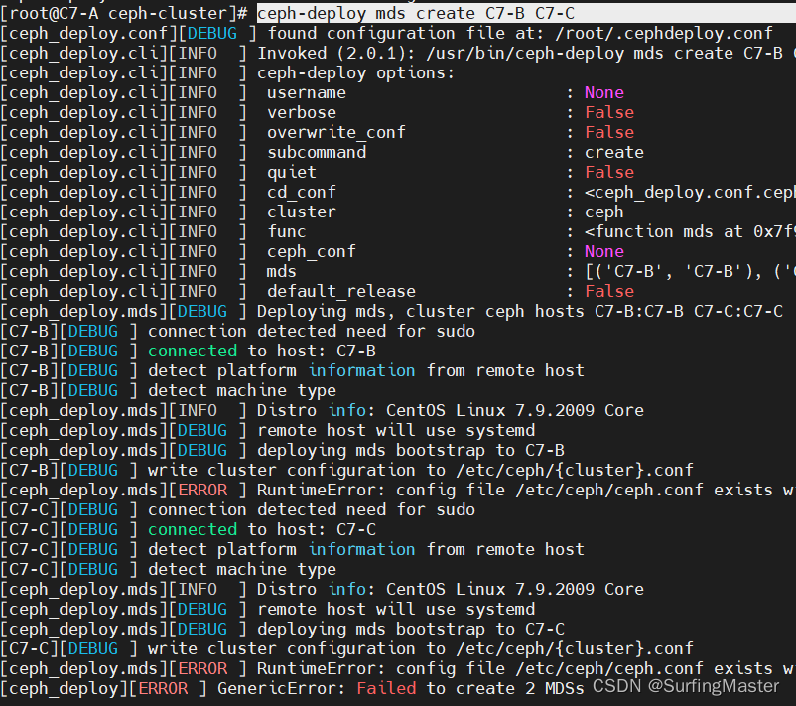Click the 'create' value on the subcommand row
The width and height of the screenshot is (796, 706).
pyautogui.click(x=614, y=152)
